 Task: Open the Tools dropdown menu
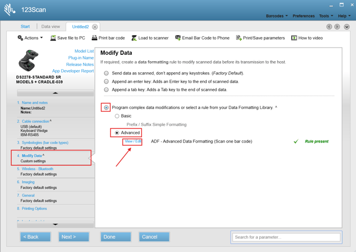point(326,16)
